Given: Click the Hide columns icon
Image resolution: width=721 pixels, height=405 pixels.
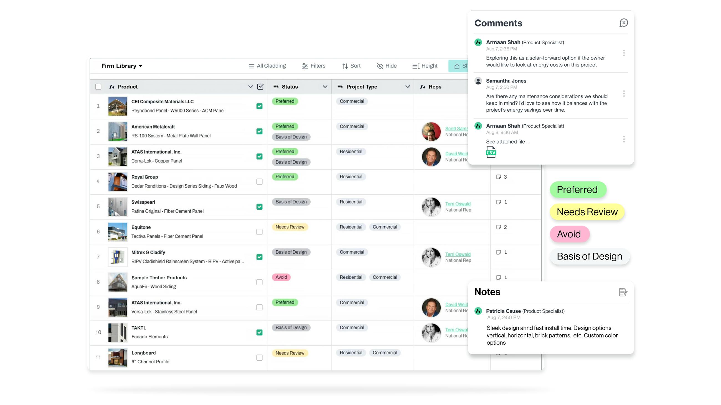Looking at the screenshot, I should pyautogui.click(x=380, y=66).
